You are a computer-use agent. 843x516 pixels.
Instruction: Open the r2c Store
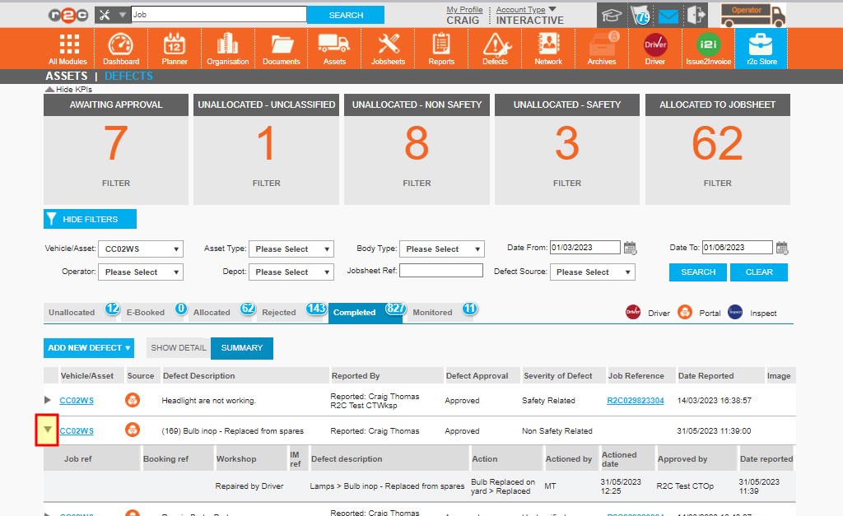point(760,48)
